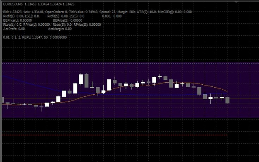Select the OpenOrders: 0 readout
The image size is (259, 162).
pos(56,12)
